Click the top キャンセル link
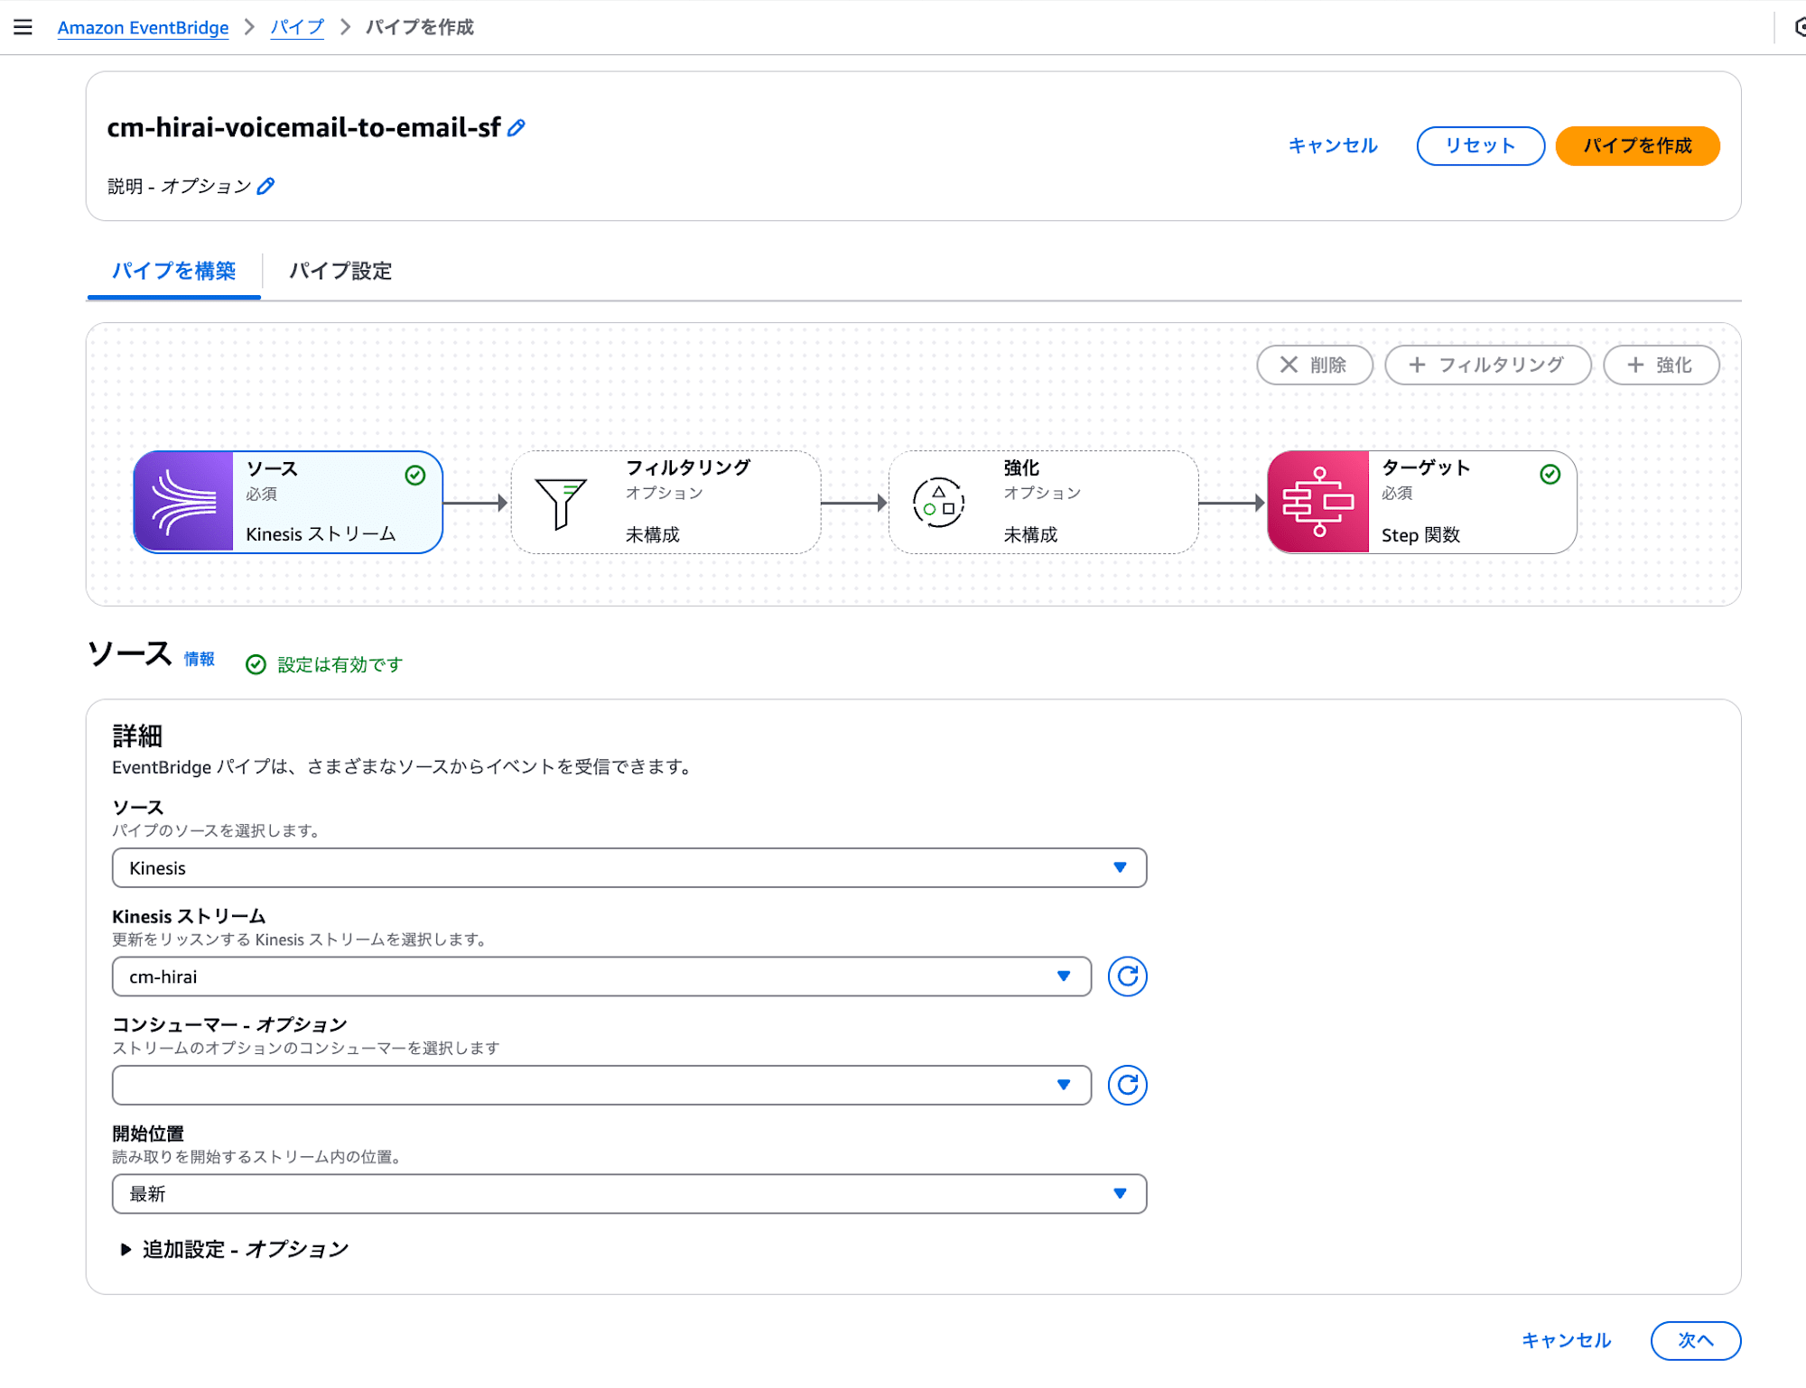 click(x=1333, y=146)
